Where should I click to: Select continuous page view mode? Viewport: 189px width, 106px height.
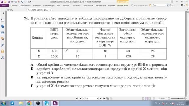tap(146, 99)
